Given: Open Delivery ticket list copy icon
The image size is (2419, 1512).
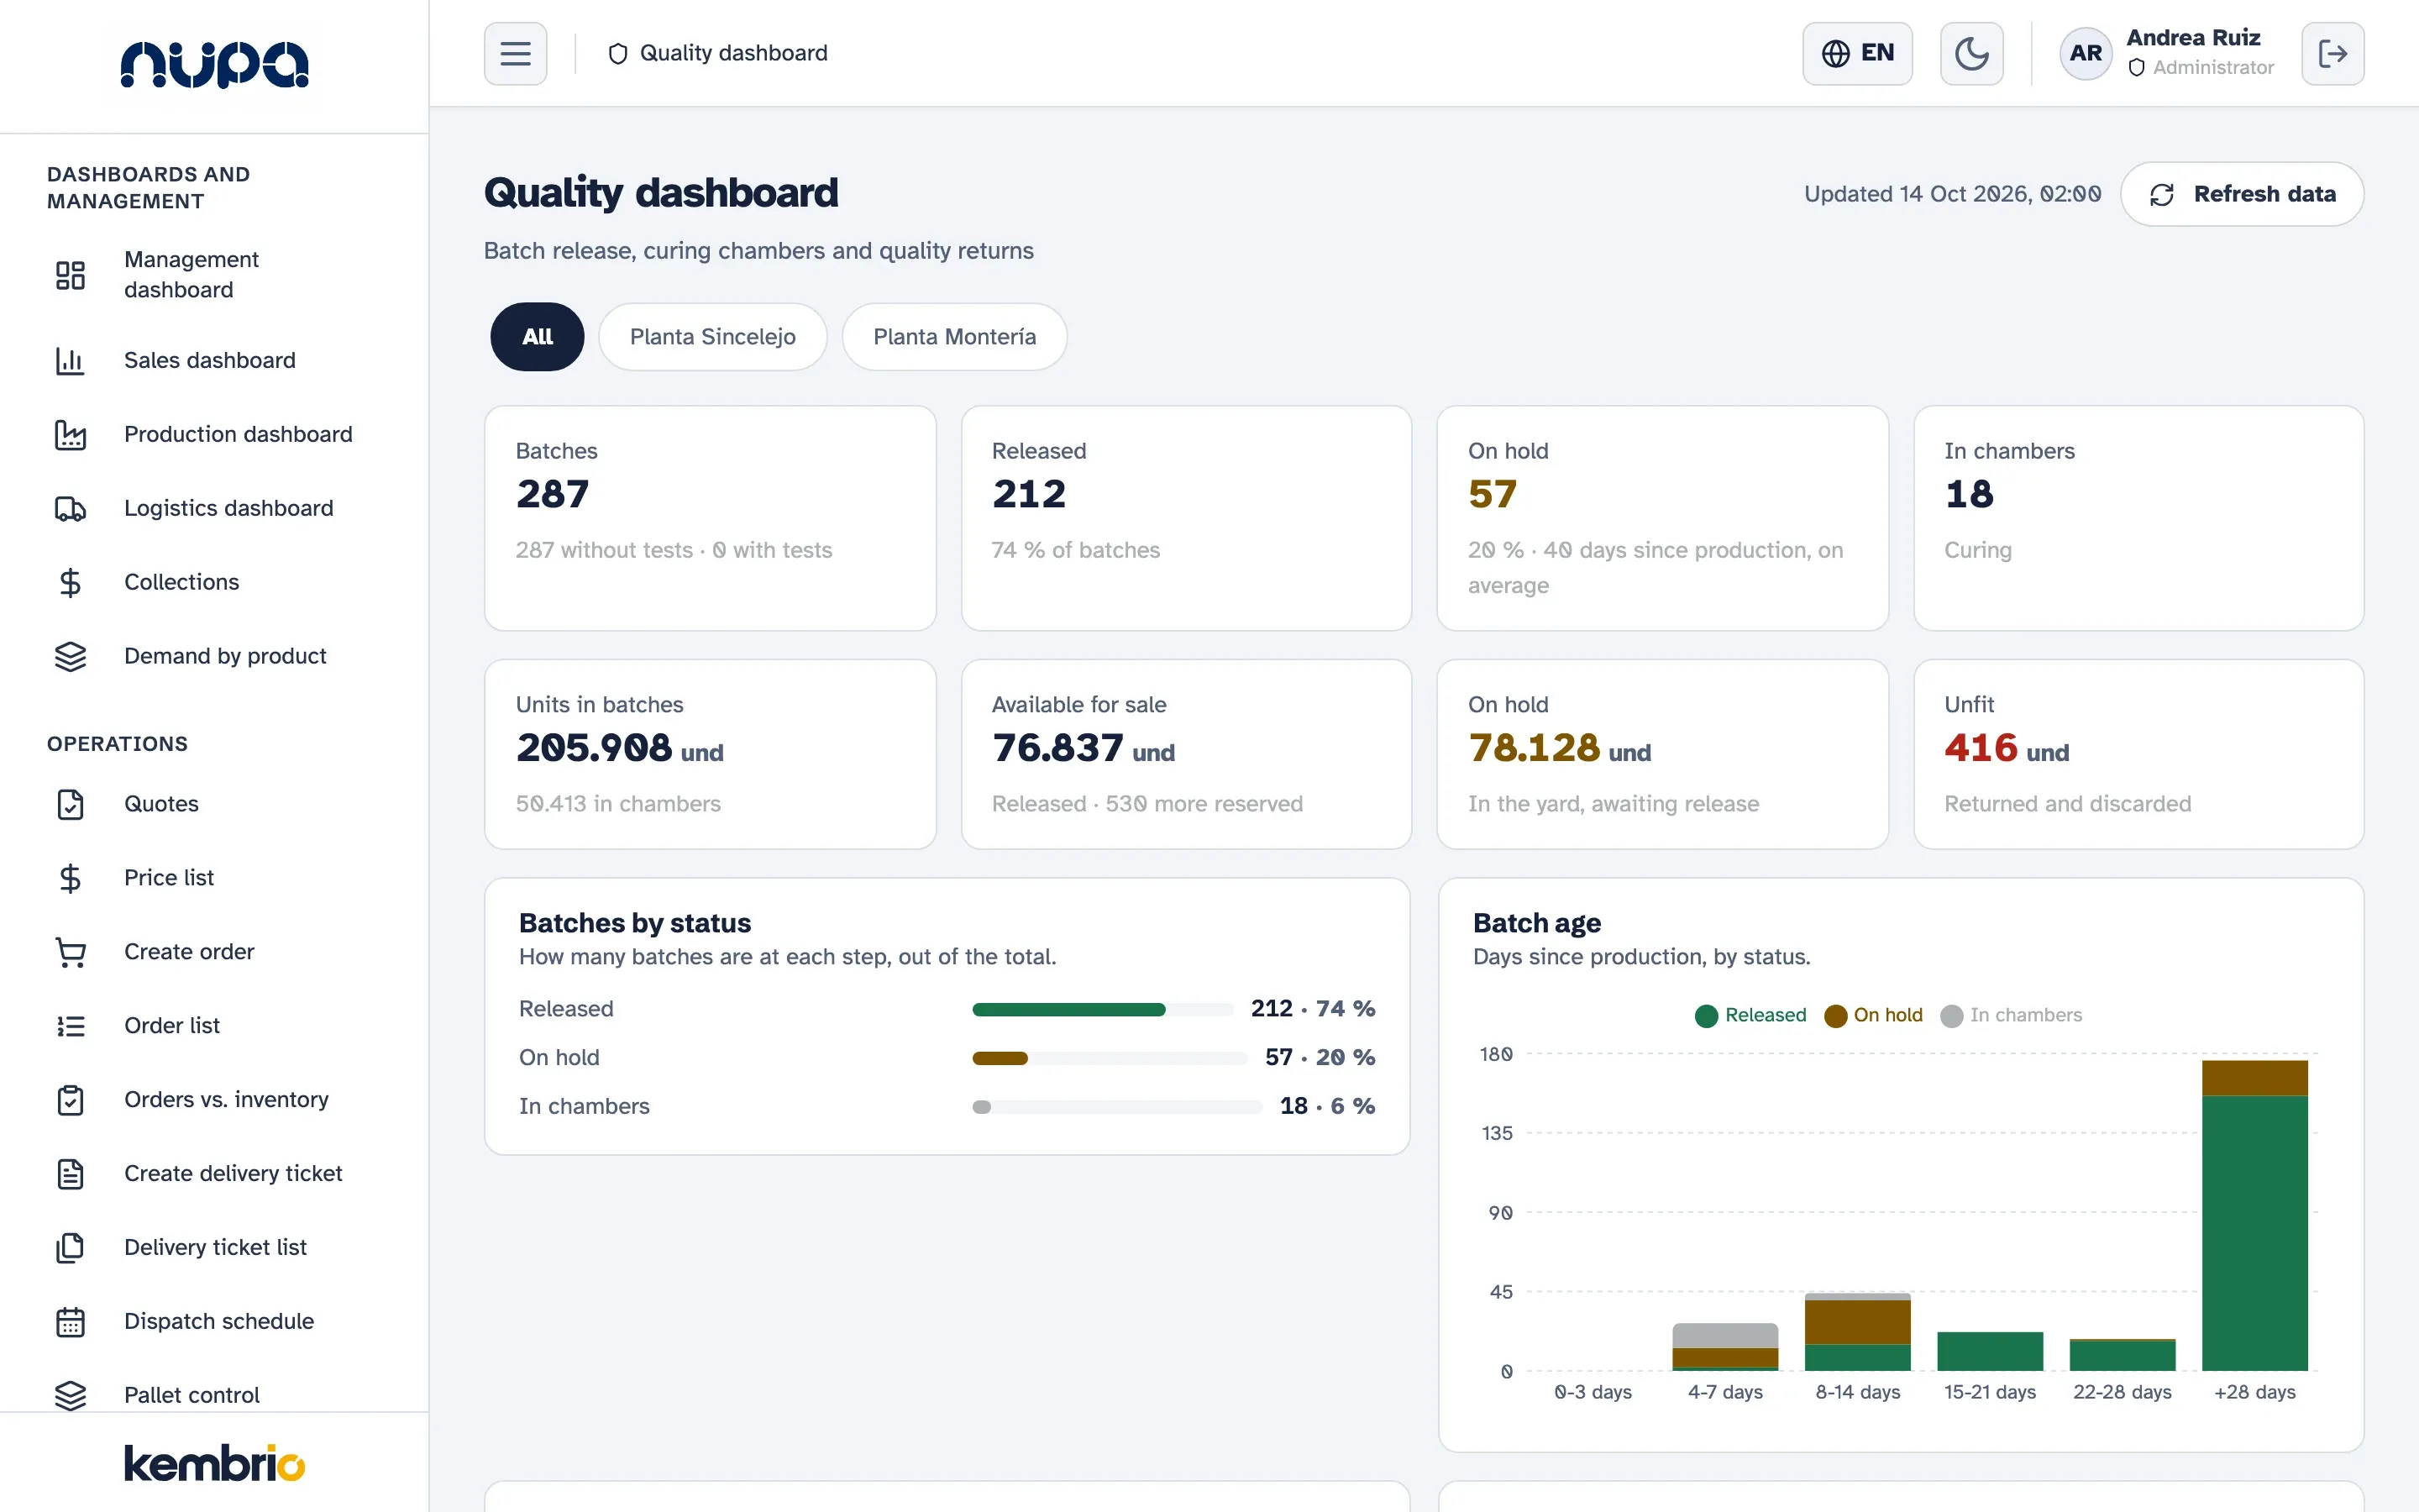Looking at the screenshot, I should click(x=70, y=1248).
